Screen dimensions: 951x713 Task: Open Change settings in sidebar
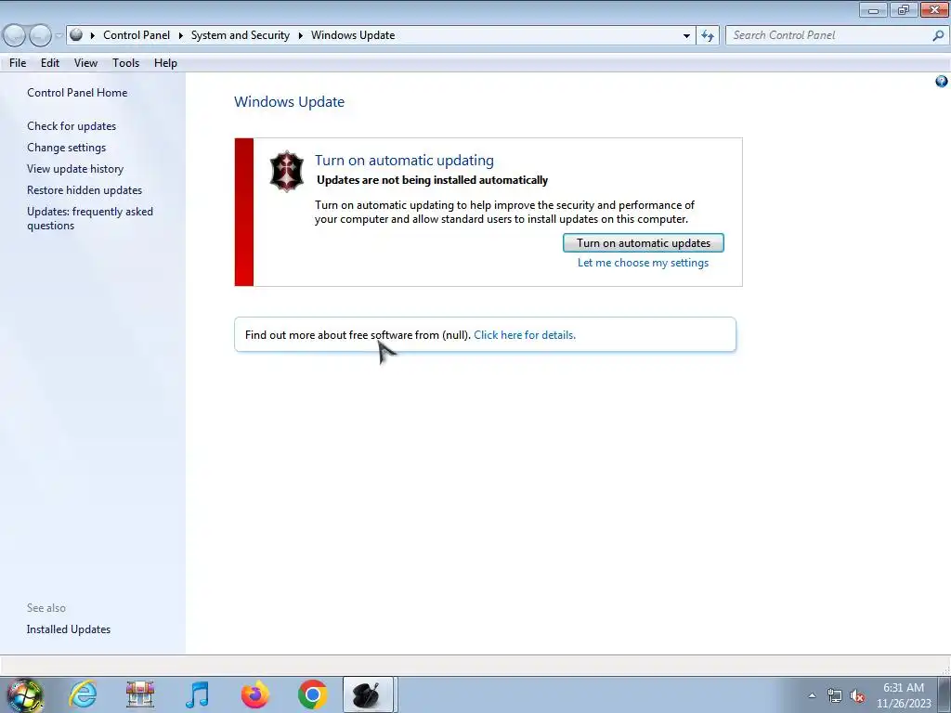click(66, 148)
